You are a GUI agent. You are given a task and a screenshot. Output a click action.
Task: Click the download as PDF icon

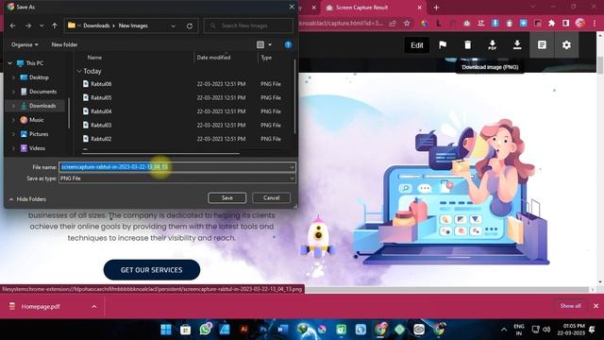point(493,45)
